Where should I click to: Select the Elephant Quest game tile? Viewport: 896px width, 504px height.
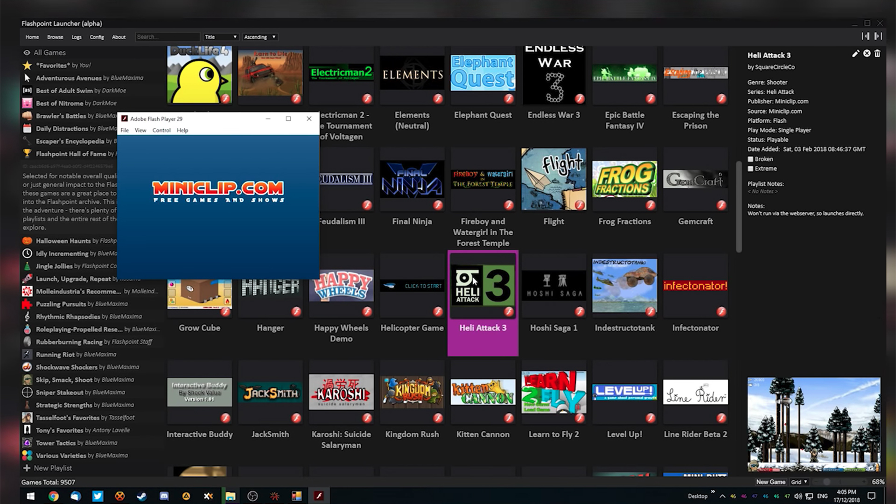point(483,83)
